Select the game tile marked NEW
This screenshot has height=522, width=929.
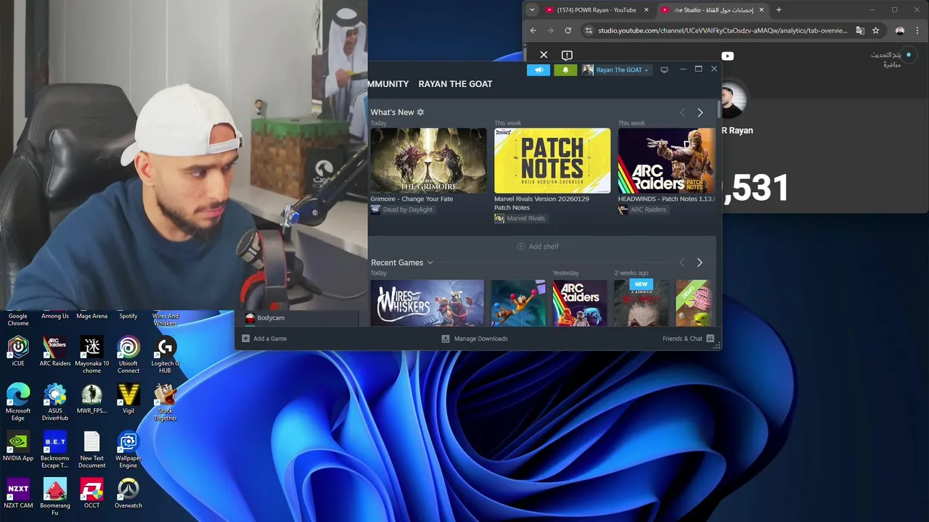pos(642,303)
